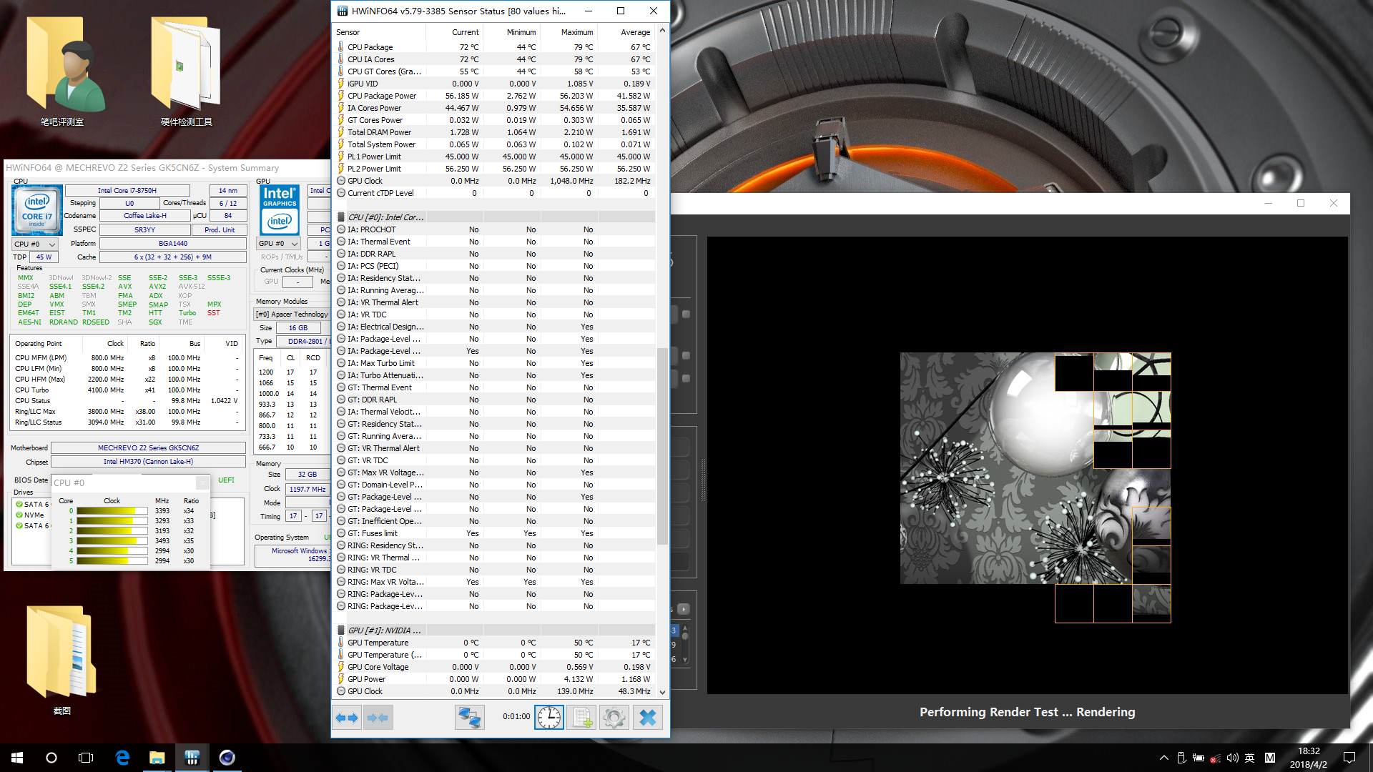Click the CPU Package thermometer sensor icon

click(x=341, y=47)
